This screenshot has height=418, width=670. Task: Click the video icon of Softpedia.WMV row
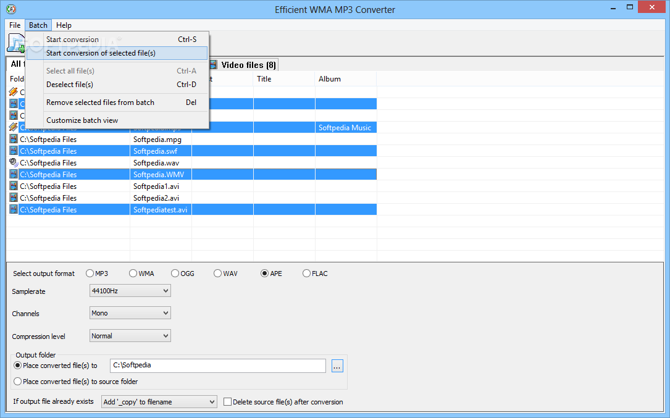(13, 174)
